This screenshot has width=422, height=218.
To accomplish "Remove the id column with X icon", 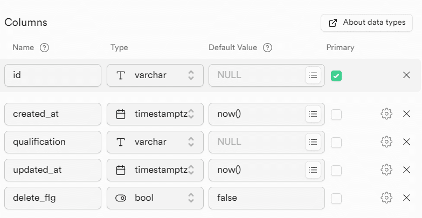I will point(406,75).
